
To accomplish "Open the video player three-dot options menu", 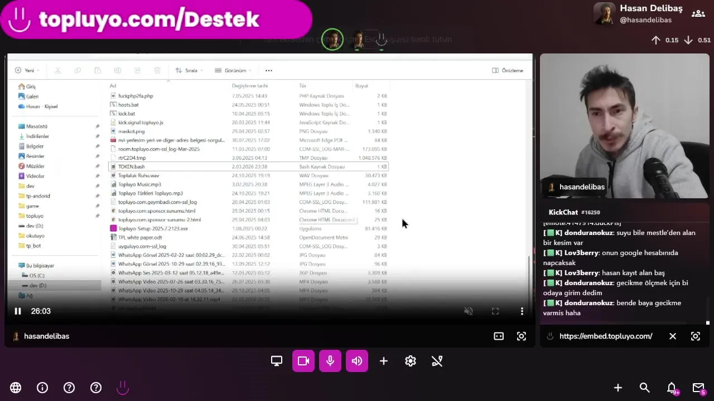I will [522, 311].
